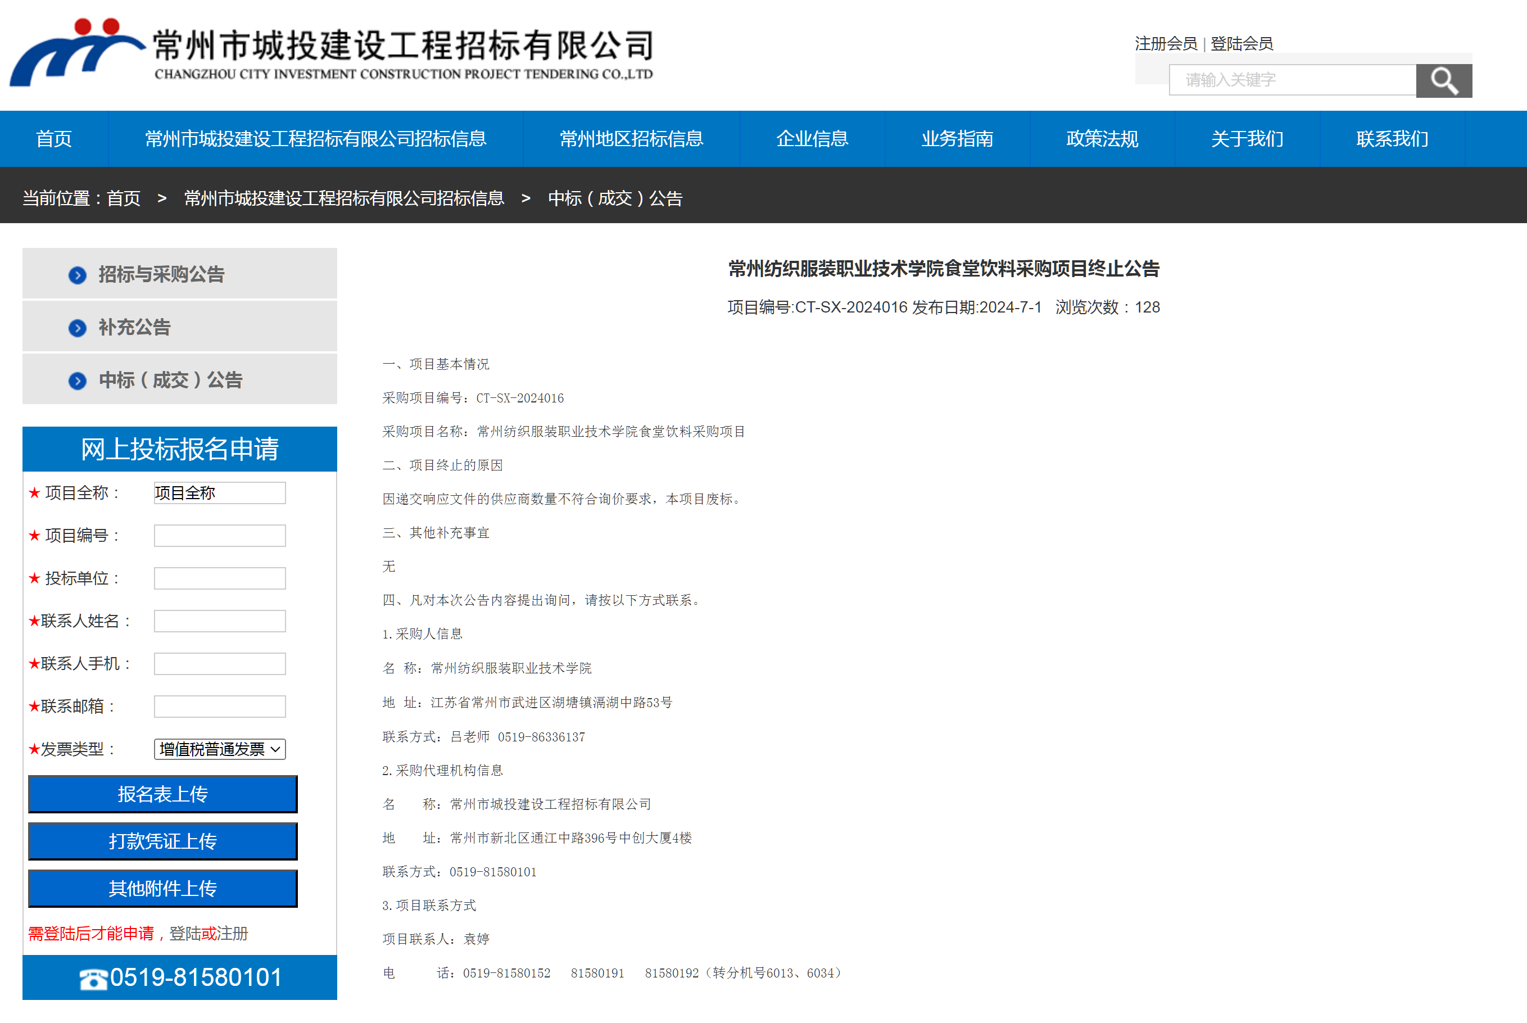Screen dimensions: 1527x1023
Task: Click arrow icon beside 招标与采购公告
Action: point(78,275)
